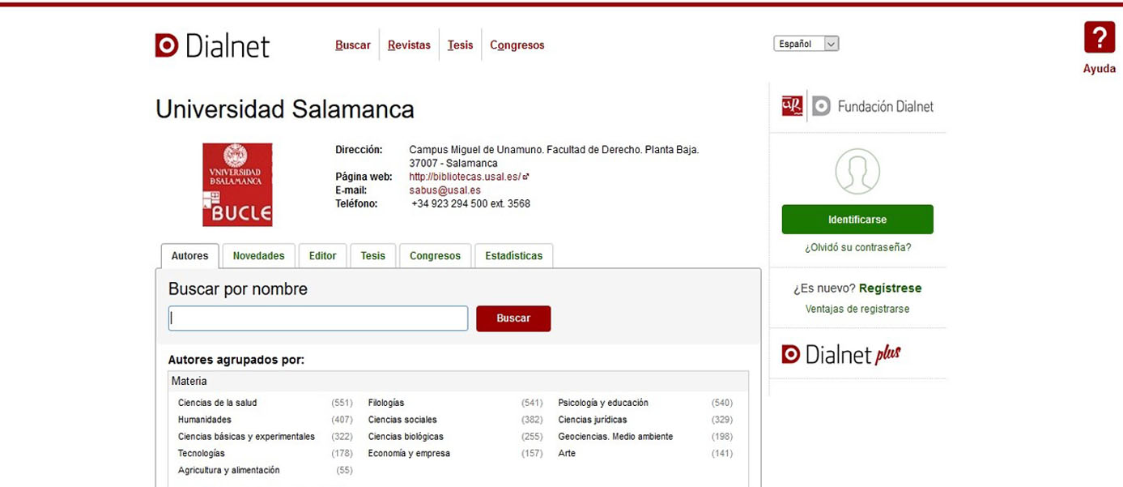Select the Universidad Salamanca page title
Image resolution: width=1123 pixels, height=487 pixels.
pos(285,109)
